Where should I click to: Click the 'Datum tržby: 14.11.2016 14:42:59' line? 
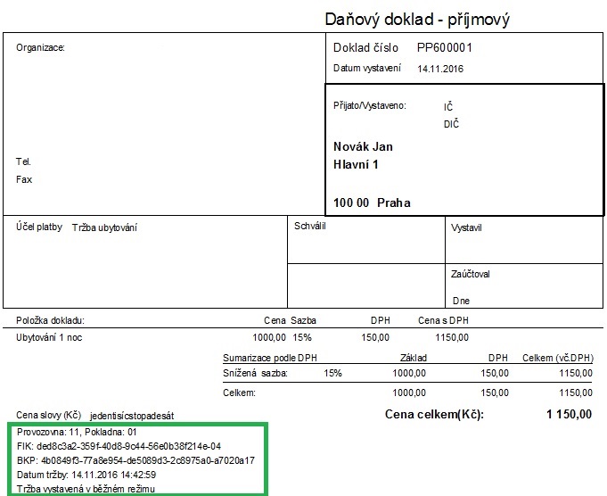pyautogui.click(x=86, y=475)
